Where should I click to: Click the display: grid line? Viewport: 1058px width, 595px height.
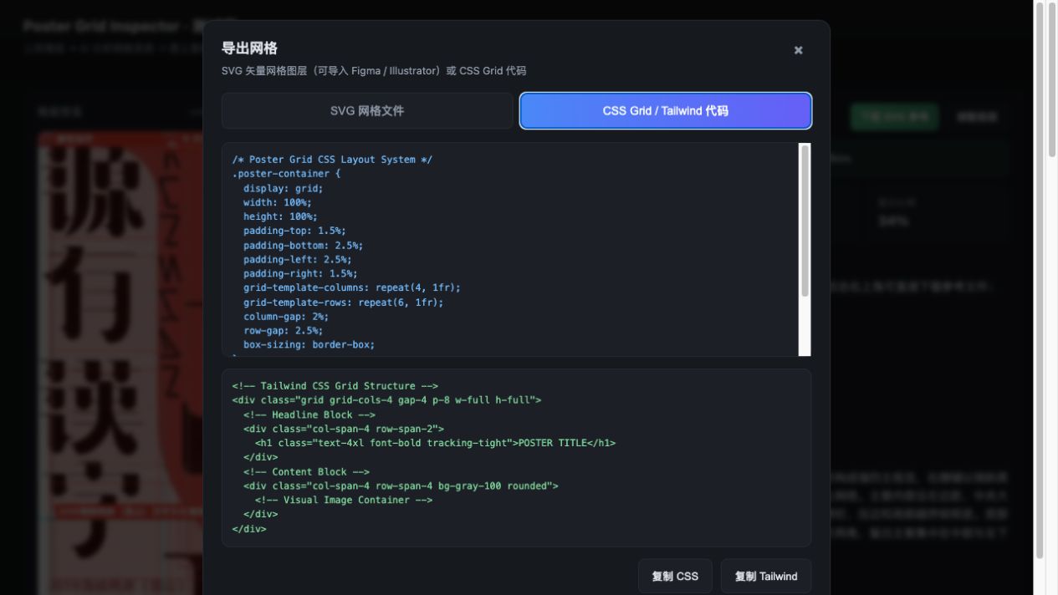(x=284, y=188)
